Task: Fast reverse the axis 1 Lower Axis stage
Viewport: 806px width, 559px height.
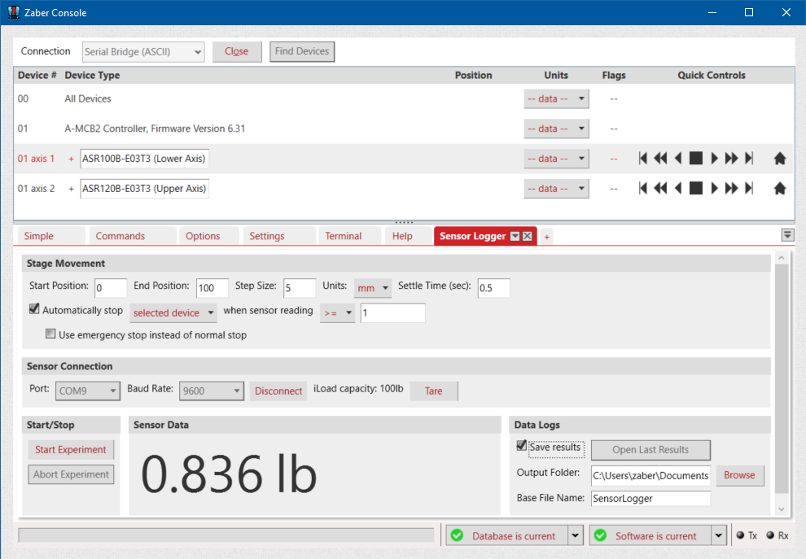Action: 660,158
